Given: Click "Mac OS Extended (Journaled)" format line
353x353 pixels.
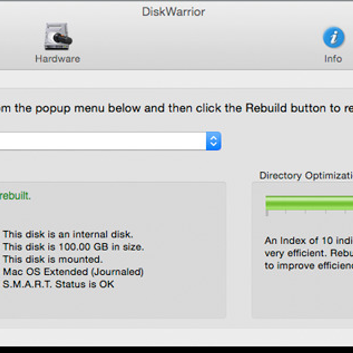Looking at the screenshot, I should coord(73,272).
